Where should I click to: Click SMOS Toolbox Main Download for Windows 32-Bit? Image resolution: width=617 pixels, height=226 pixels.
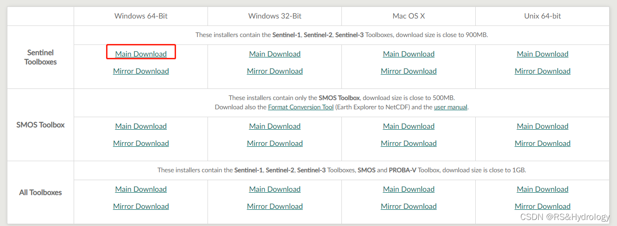click(275, 126)
